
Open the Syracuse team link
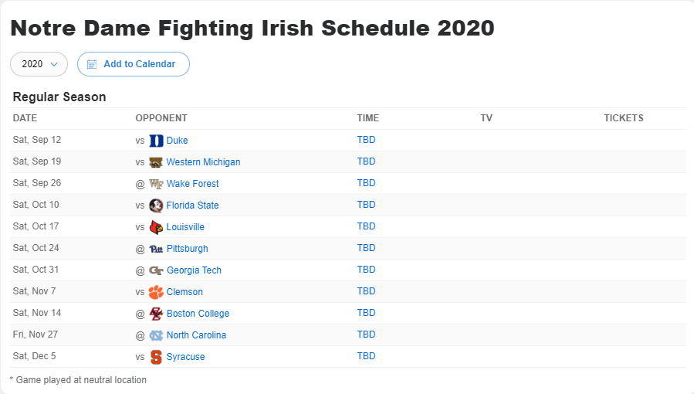coord(185,357)
